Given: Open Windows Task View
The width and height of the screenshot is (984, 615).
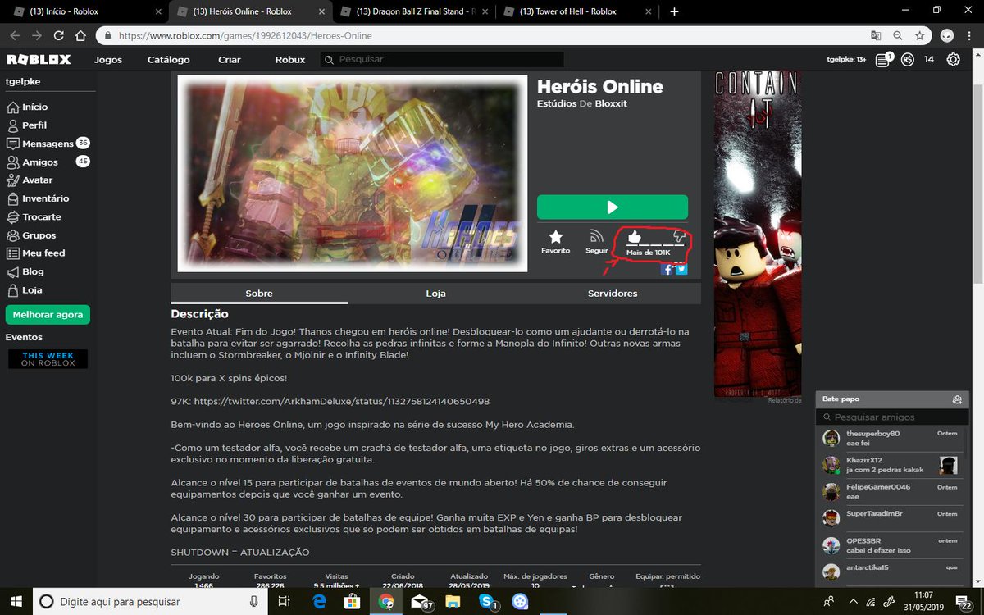Looking at the screenshot, I should pos(284,601).
